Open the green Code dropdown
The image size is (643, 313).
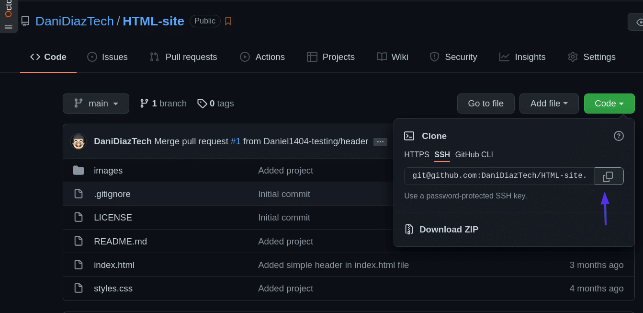click(x=609, y=103)
